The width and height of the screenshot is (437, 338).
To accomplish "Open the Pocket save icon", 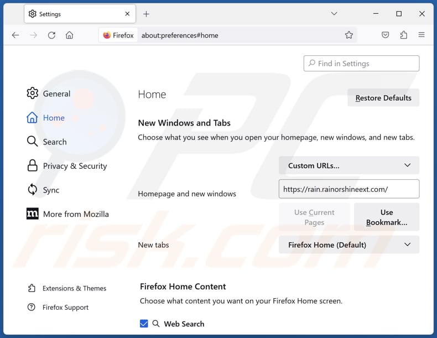I will click(385, 35).
